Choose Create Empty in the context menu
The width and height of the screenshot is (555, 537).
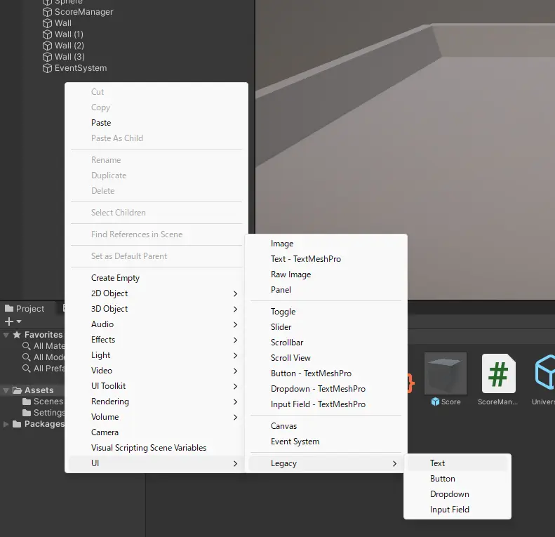(x=115, y=278)
